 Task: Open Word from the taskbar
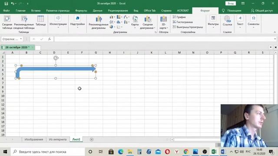pyautogui.click(x=223, y=152)
